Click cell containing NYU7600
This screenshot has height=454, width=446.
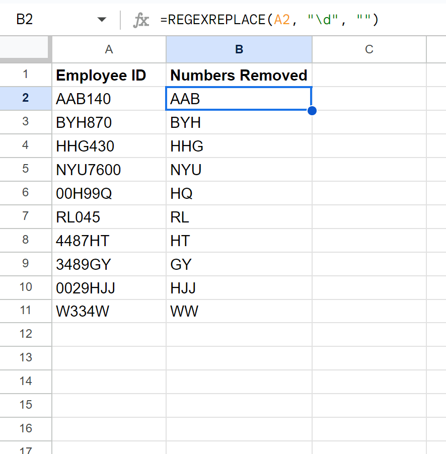tap(109, 170)
